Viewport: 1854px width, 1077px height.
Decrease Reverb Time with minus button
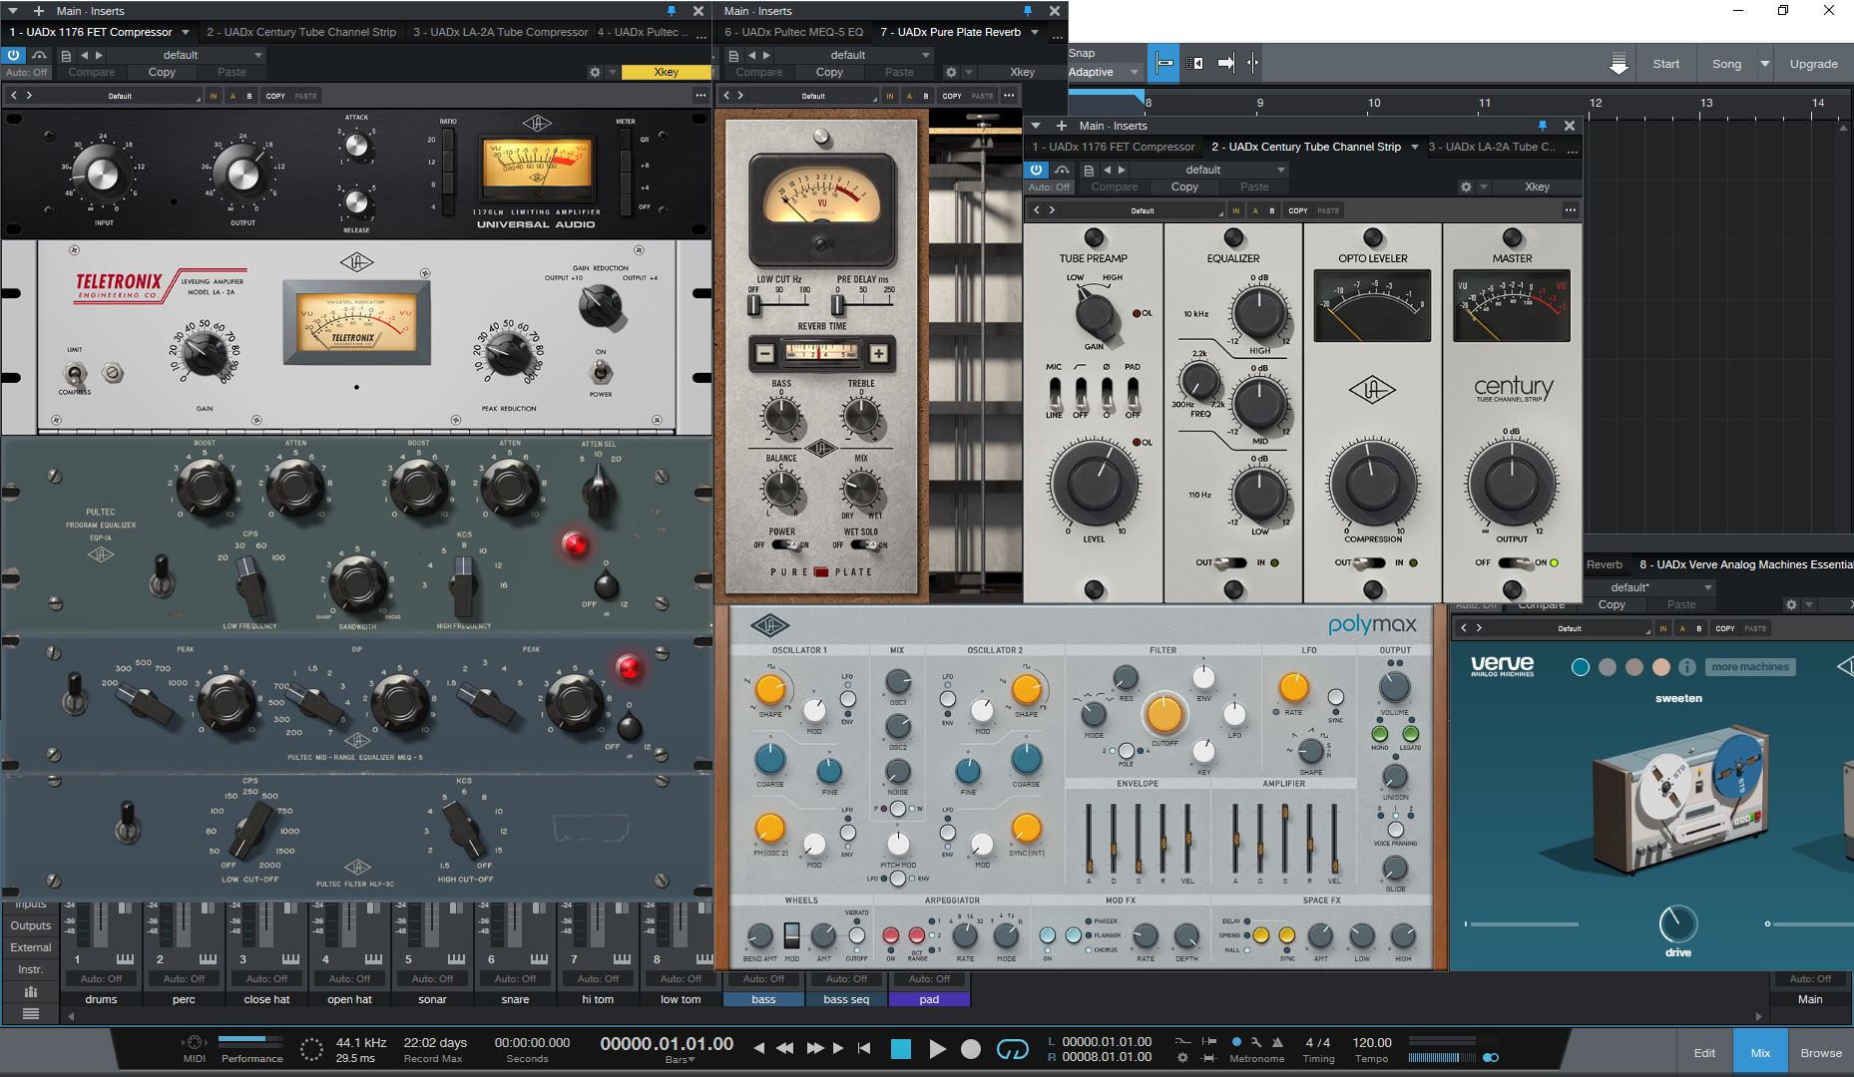[764, 353]
